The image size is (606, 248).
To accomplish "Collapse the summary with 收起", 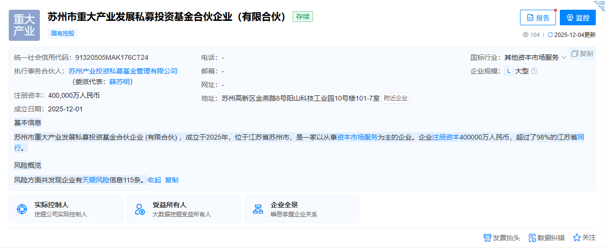I will (154, 180).
